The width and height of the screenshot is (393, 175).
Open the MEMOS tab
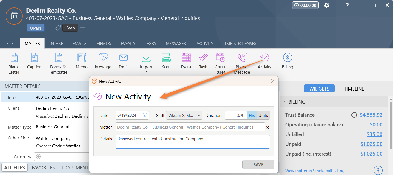click(104, 43)
